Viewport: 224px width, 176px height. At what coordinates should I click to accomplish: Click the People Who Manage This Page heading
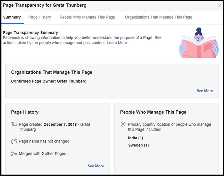point(153,112)
